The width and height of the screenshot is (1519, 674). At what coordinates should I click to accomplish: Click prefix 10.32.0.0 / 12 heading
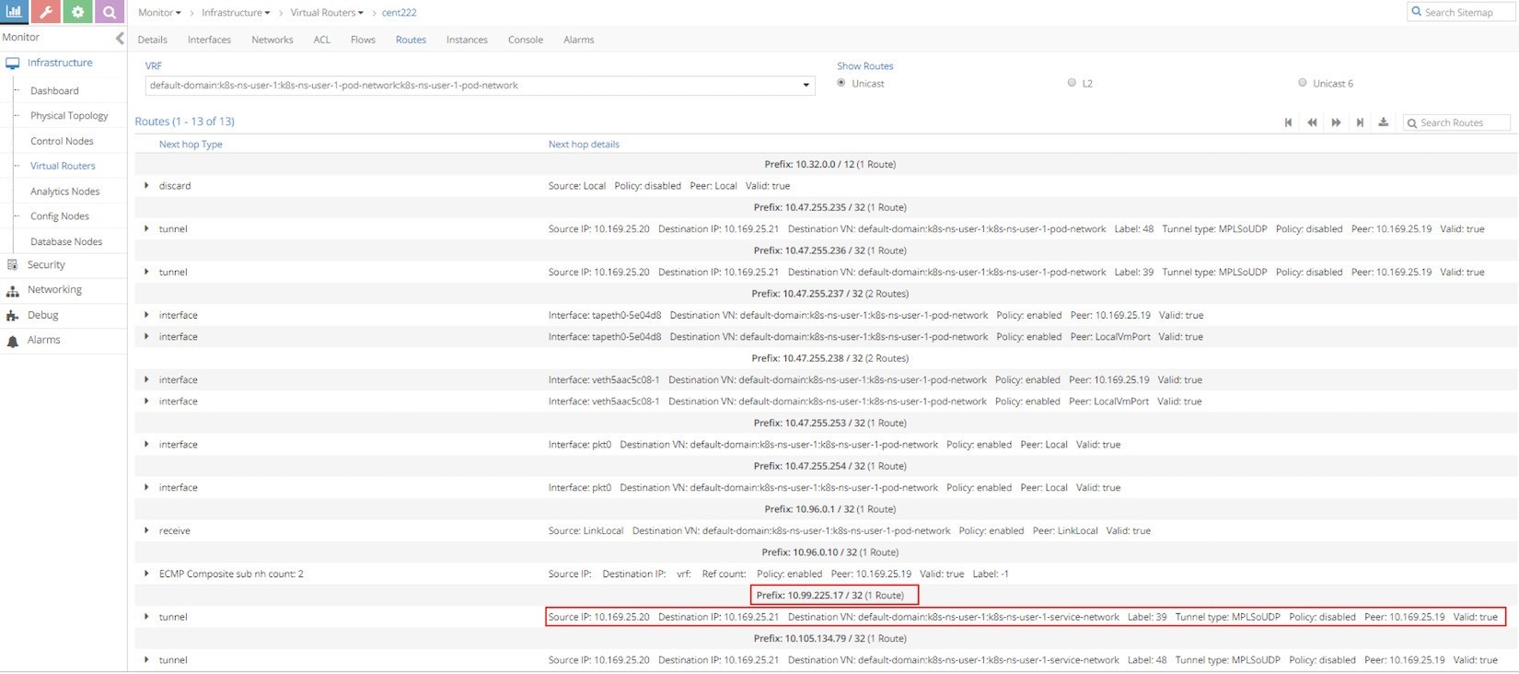830,165
